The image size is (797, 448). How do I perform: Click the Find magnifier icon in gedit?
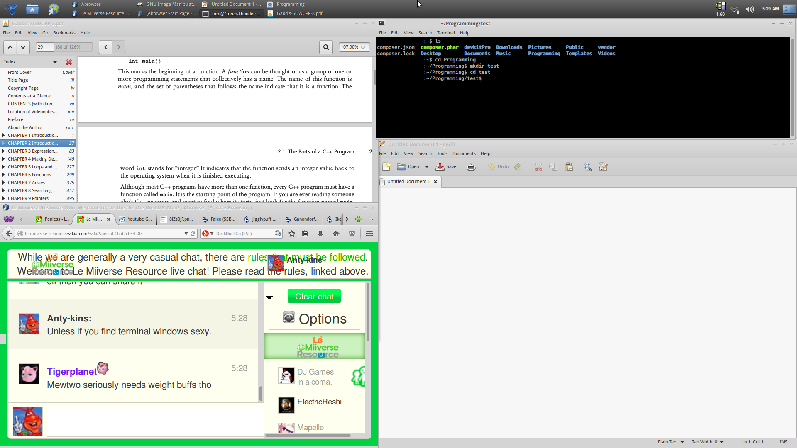coord(588,167)
